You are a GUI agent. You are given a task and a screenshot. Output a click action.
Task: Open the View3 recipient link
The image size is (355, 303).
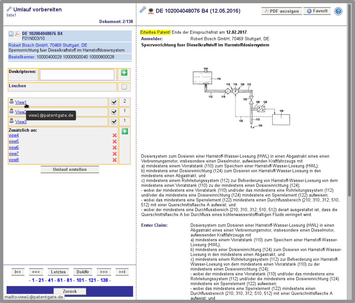coord(21,122)
